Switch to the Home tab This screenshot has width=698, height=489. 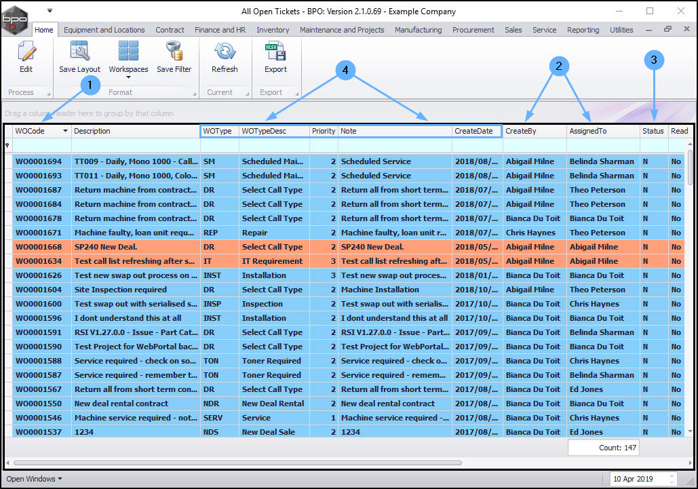click(x=43, y=30)
